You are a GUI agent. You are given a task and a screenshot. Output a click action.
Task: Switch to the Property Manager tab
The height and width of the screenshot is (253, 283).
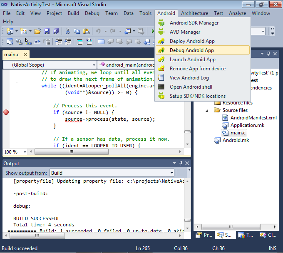(204, 235)
